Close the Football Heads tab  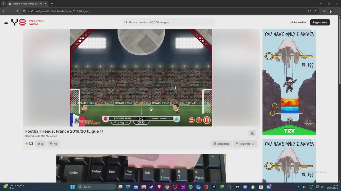[x=46, y=4]
